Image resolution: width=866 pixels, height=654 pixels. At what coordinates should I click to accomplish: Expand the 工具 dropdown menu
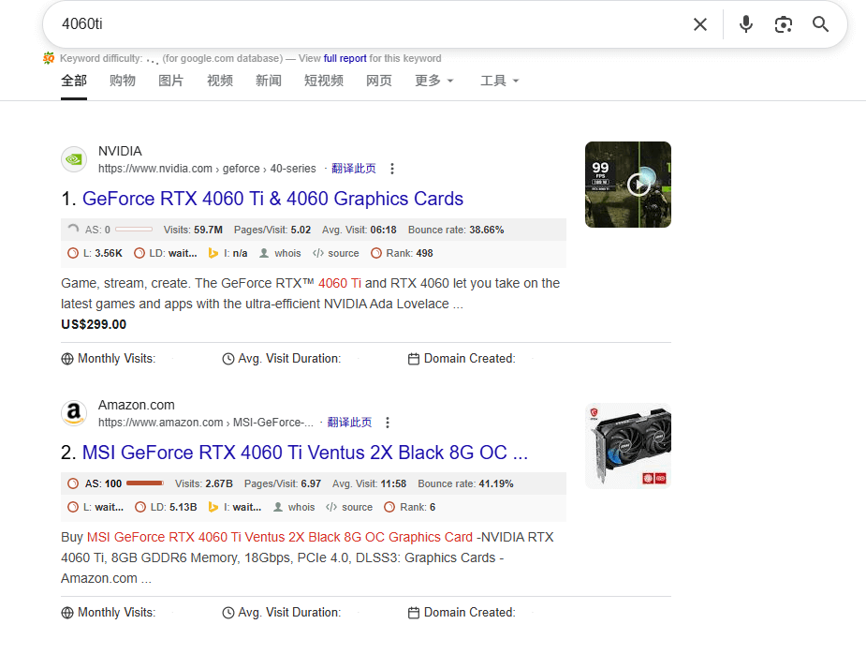(x=499, y=81)
